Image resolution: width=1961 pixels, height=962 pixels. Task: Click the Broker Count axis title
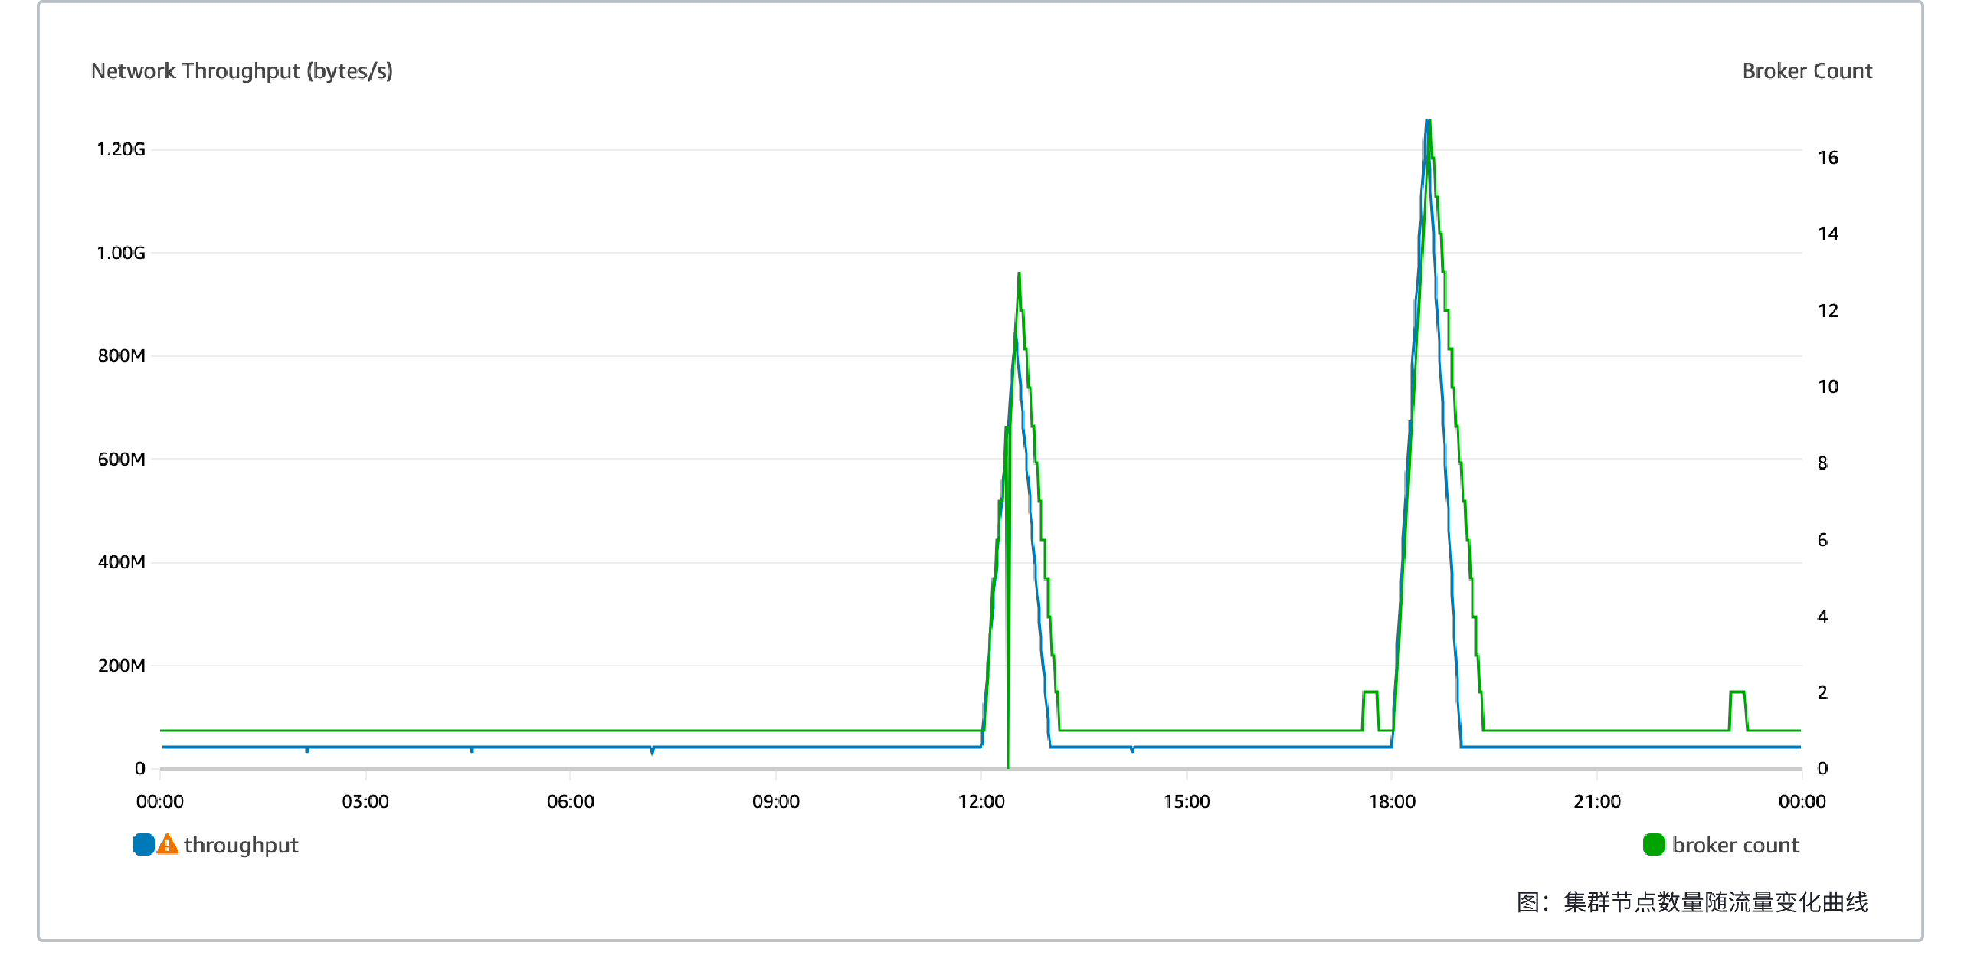point(1807,70)
